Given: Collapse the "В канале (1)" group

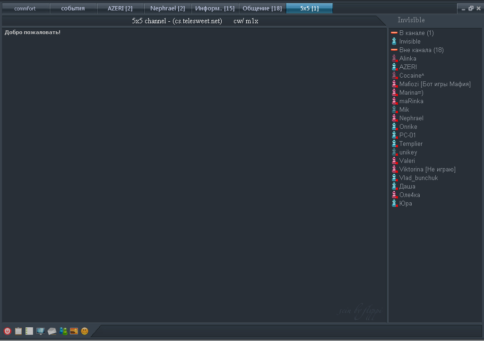Looking at the screenshot, I should [x=394, y=33].
